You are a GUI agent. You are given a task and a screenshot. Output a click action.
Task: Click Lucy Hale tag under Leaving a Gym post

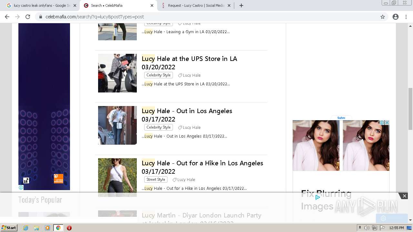[192, 24]
